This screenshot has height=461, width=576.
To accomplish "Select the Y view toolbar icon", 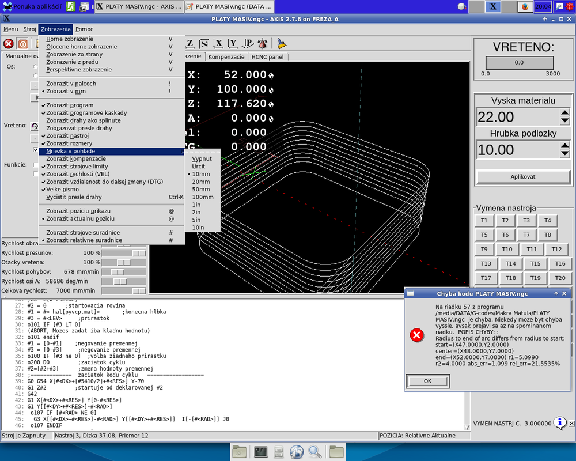I will pyautogui.click(x=233, y=44).
